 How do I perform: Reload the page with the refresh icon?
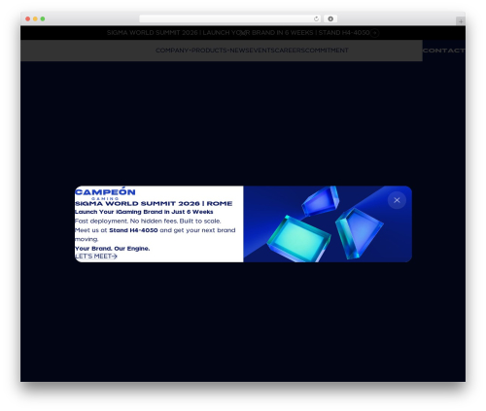316,18
